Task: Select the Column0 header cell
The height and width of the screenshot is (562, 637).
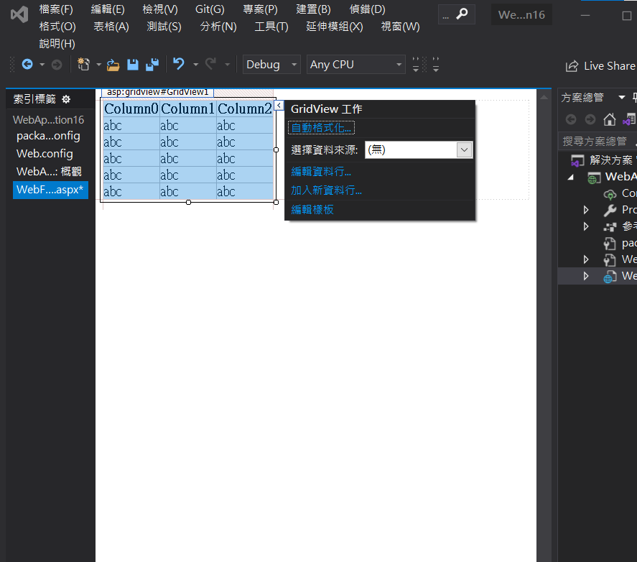Action: click(131, 109)
